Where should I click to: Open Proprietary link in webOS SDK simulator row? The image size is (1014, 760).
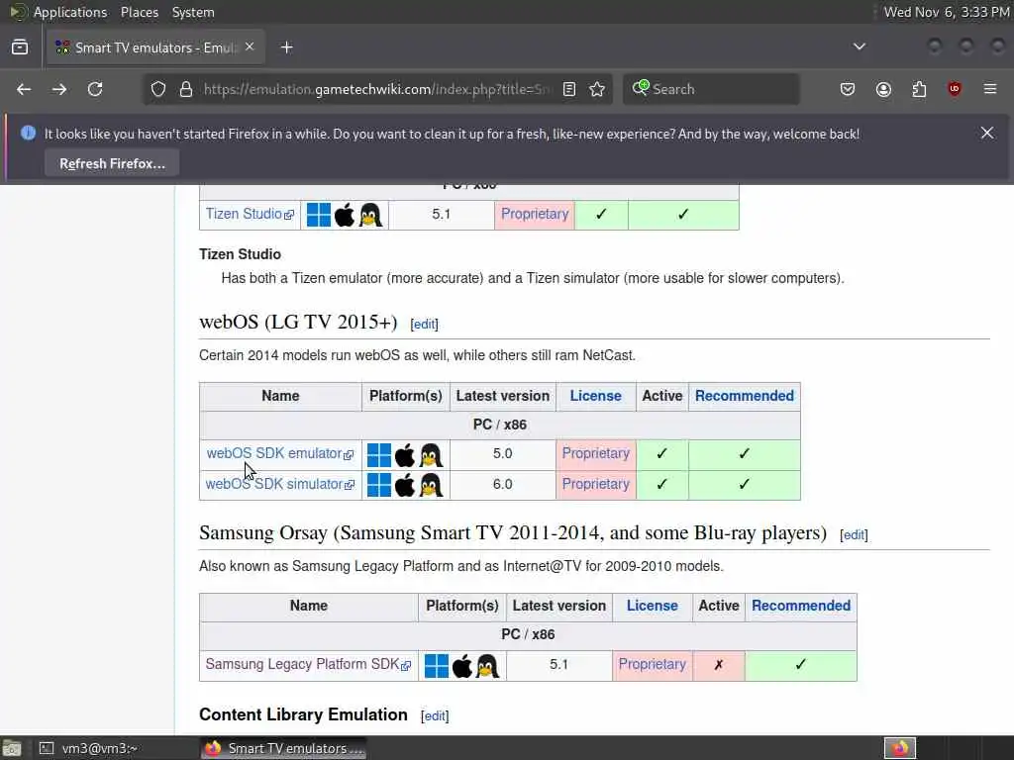(595, 484)
